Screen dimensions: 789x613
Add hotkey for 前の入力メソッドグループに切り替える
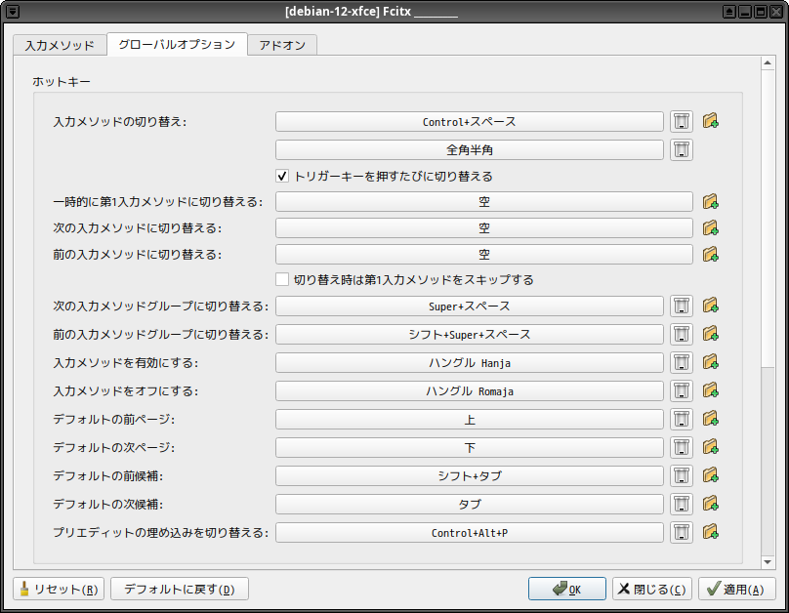(710, 333)
